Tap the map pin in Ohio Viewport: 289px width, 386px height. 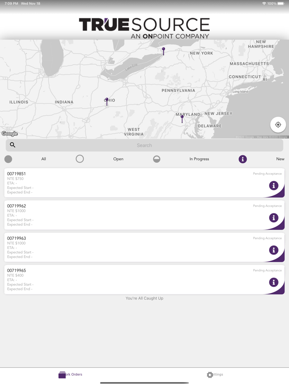pos(107,101)
